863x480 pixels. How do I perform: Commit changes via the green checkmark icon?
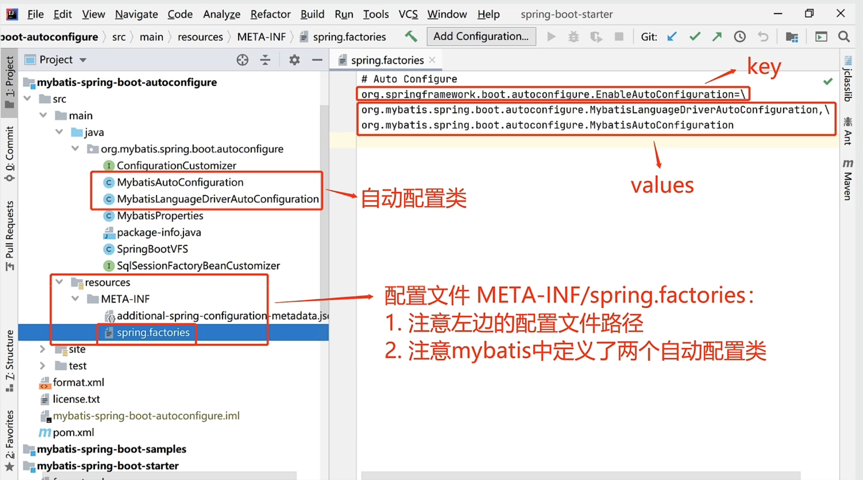[695, 37]
